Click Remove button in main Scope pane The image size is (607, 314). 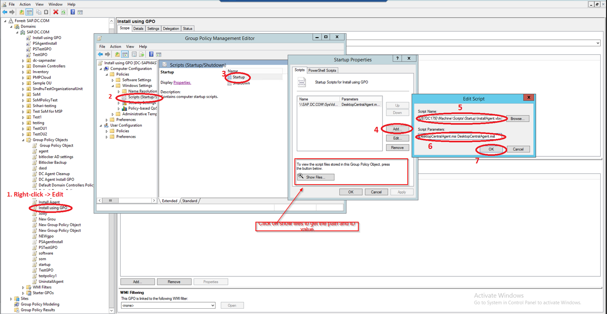[174, 282]
